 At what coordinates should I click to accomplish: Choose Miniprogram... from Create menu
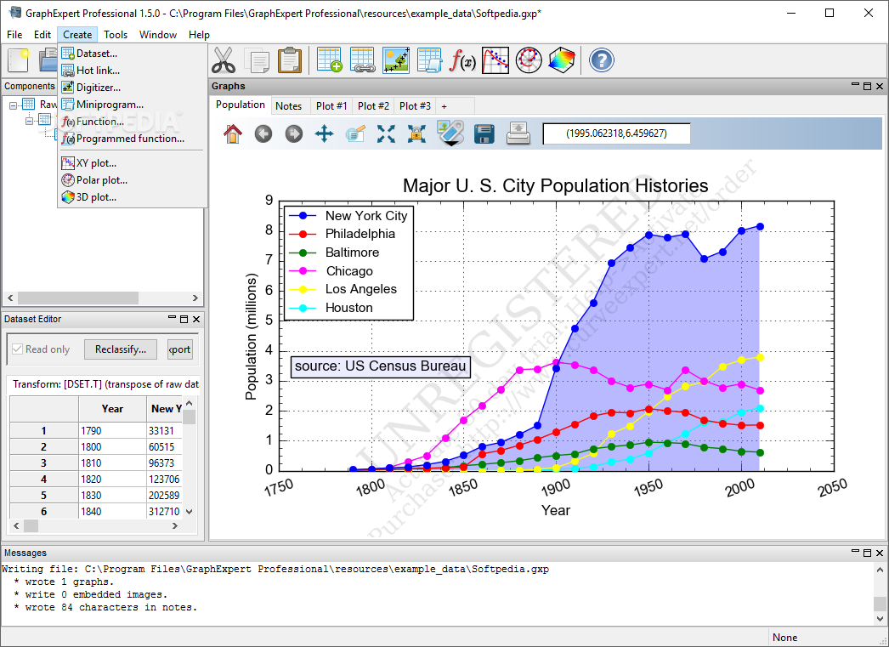tap(132, 105)
